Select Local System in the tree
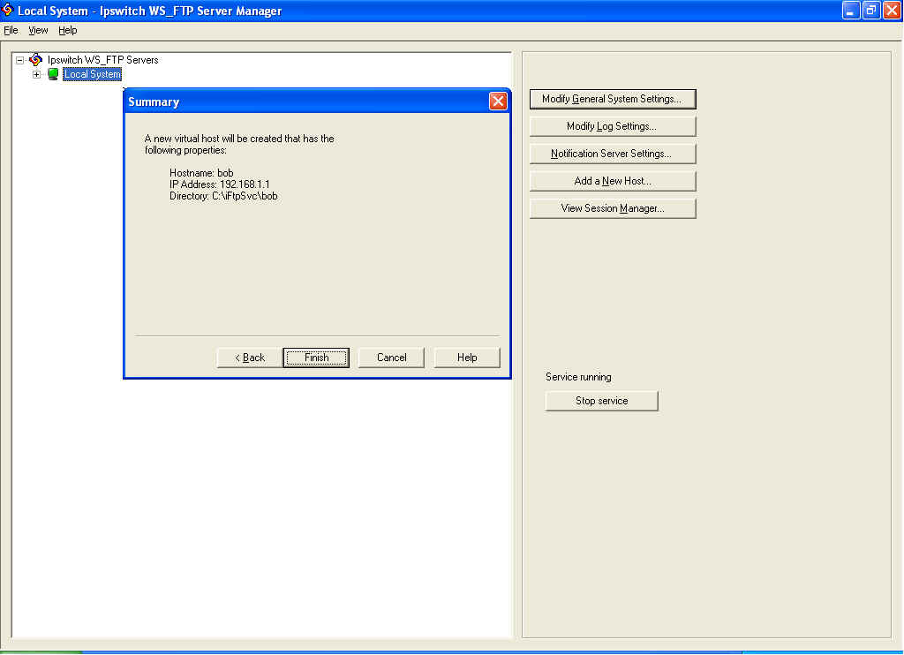This screenshot has height=655, width=904. pos(92,74)
